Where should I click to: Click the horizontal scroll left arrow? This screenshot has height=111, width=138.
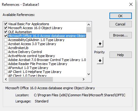click(6, 79)
